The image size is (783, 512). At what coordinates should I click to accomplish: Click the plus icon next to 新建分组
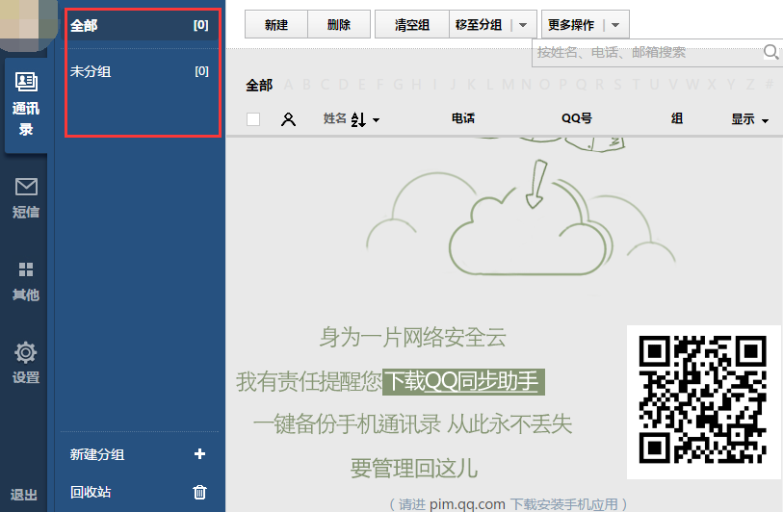(x=199, y=454)
